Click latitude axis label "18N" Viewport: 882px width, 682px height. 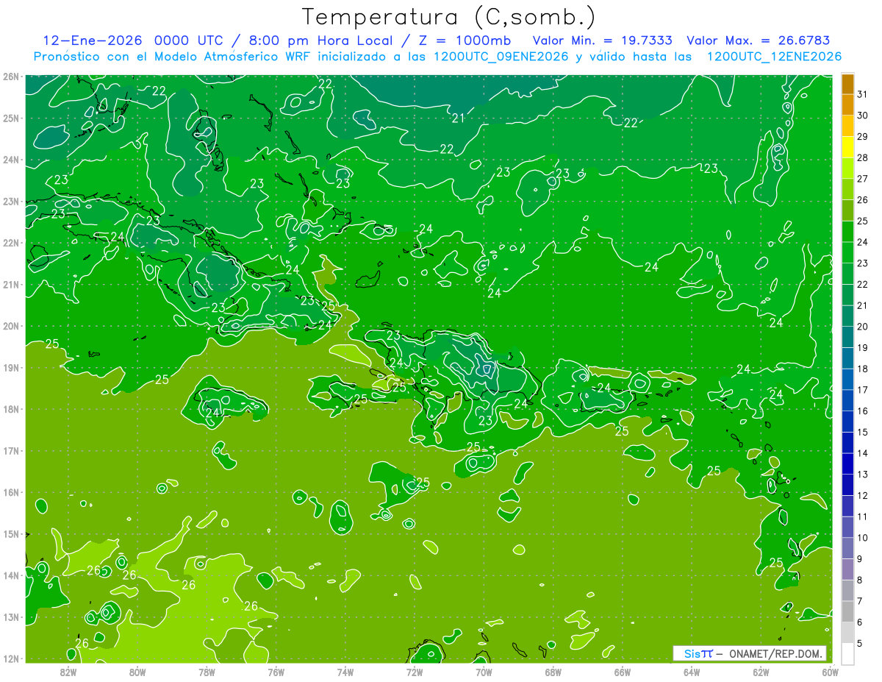coord(10,409)
